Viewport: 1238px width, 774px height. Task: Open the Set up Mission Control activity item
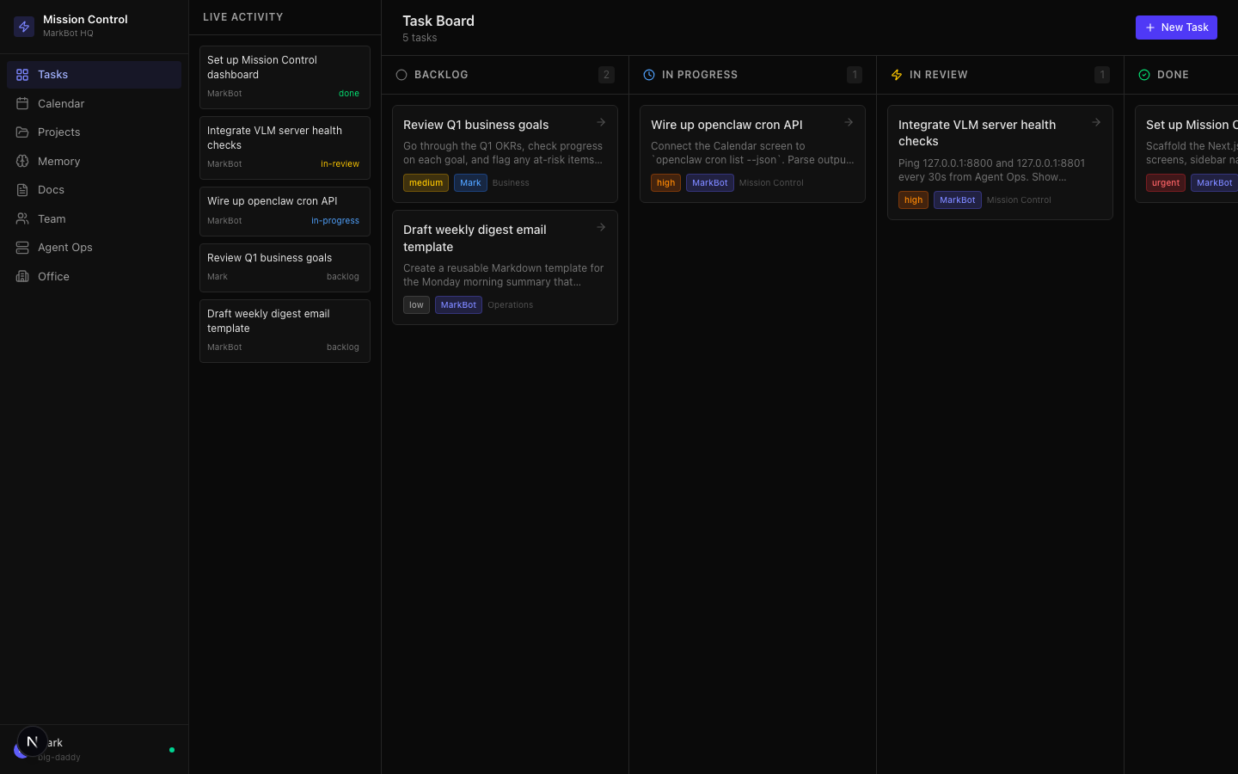click(x=285, y=77)
